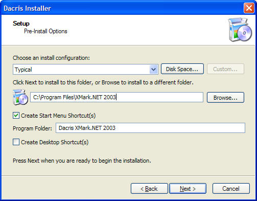Screen dimensions: 257x201
Task: Click the 'Pre-Install Options' subtitle text
Action: click(x=45, y=31)
